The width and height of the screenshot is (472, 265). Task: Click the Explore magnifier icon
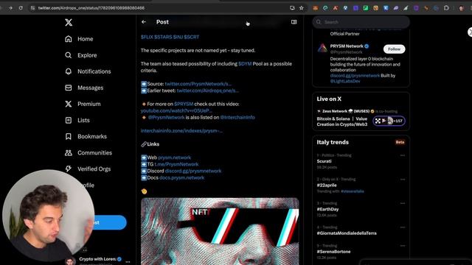pyautogui.click(x=69, y=55)
